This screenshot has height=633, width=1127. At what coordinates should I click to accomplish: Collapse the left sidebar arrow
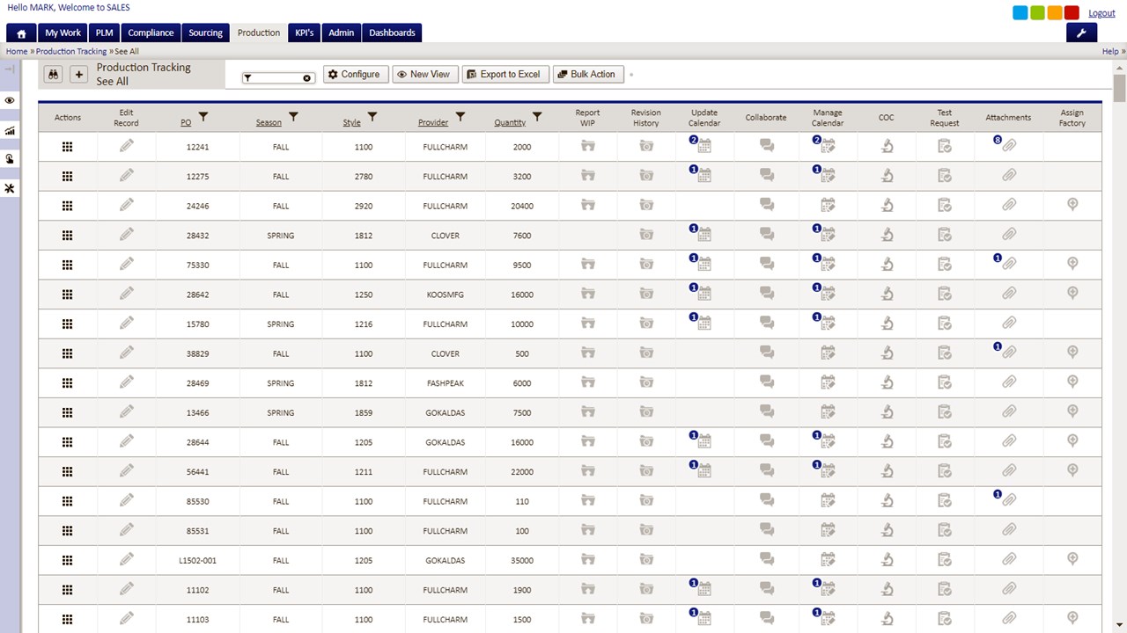[10, 69]
